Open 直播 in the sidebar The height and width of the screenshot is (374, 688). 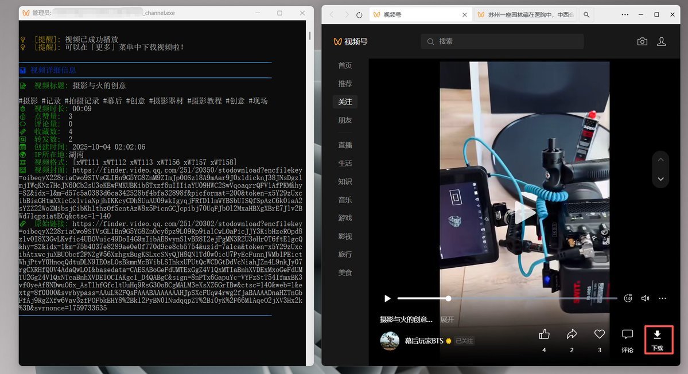click(x=345, y=145)
